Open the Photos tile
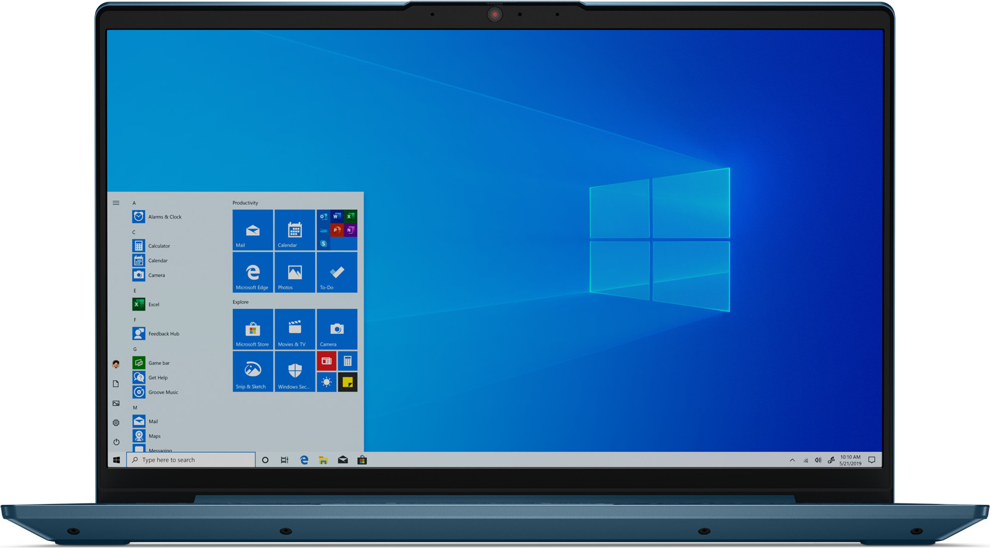990x548 pixels. pyautogui.click(x=295, y=272)
